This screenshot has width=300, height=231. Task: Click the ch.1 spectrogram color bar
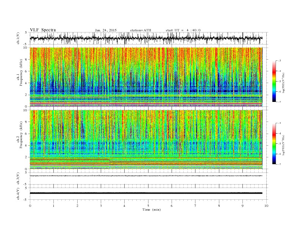click(x=274, y=82)
